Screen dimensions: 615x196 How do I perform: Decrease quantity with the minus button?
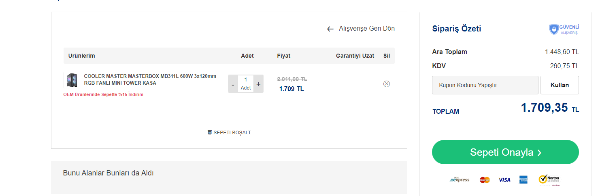click(233, 84)
